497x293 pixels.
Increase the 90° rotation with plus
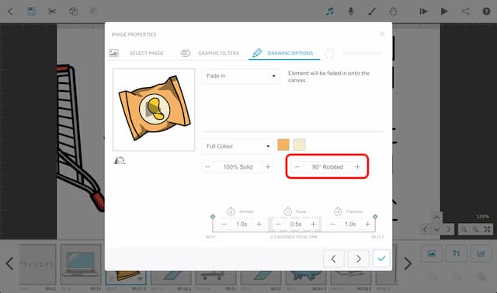pyautogui.click(x=357, y=167)
